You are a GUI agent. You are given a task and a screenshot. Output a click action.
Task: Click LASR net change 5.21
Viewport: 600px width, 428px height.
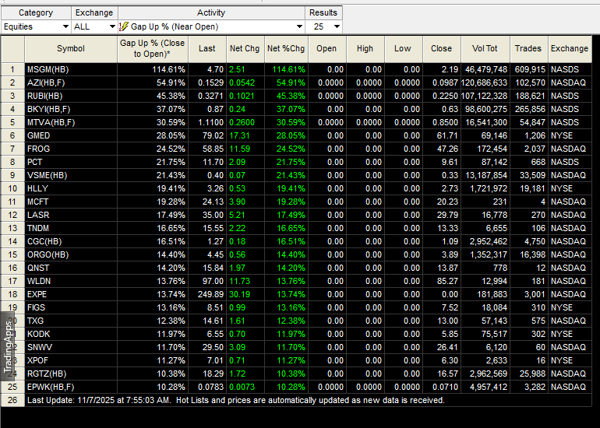(237, 215)
